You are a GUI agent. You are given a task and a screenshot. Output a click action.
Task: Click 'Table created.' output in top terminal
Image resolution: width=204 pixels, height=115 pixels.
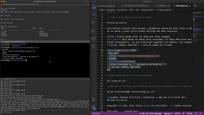point(5,16)
